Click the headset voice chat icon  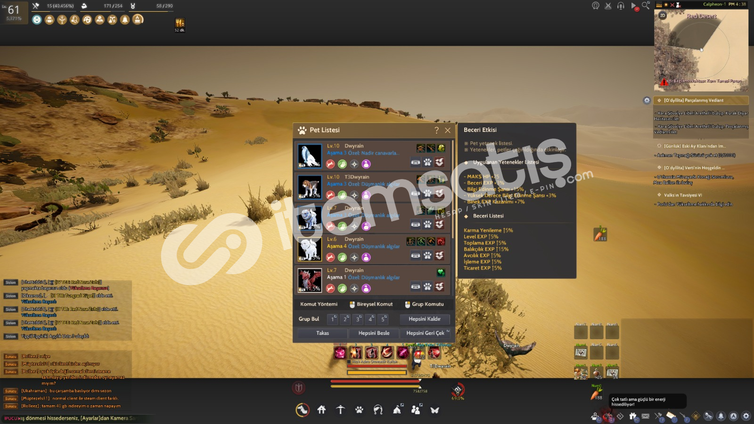(621, 6)
